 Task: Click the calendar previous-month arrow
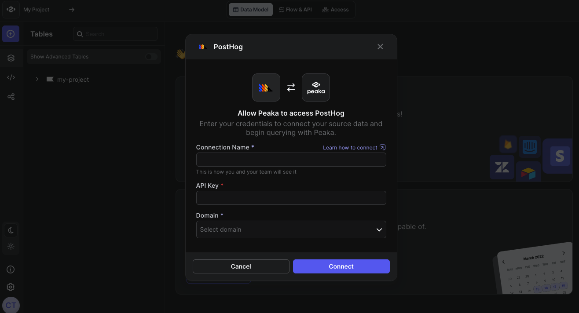(x=504, y=262)
